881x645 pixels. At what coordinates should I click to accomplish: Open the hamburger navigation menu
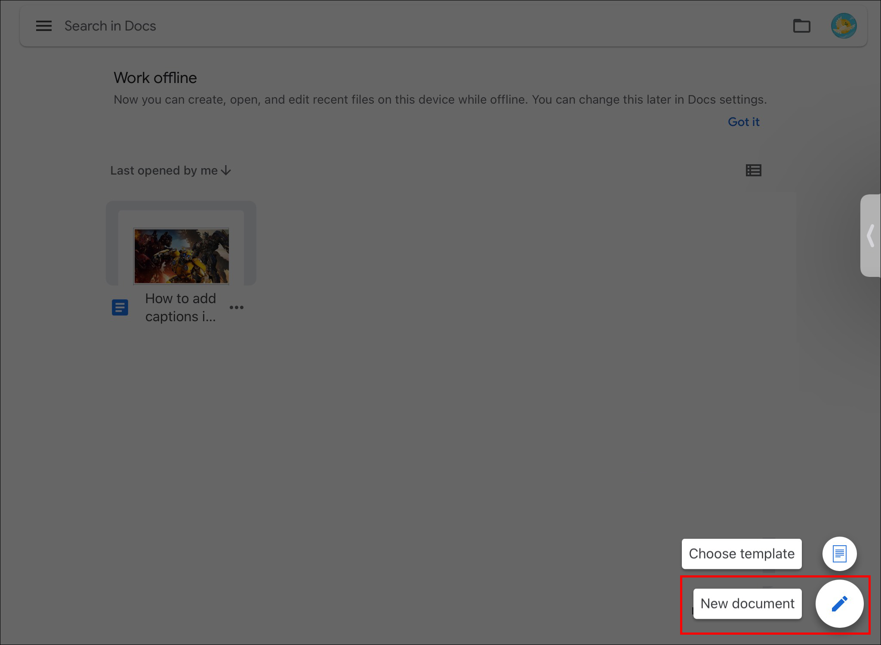coord(44,26)
